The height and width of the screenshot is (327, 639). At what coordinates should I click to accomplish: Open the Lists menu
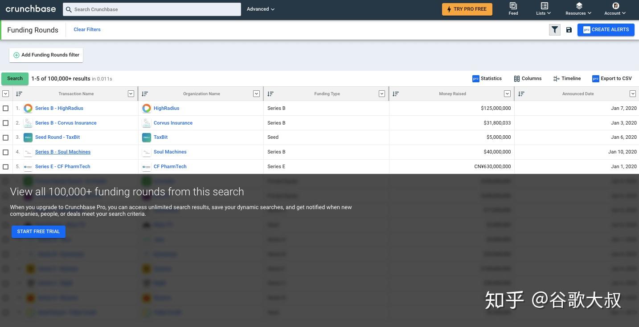click(544, 9)
